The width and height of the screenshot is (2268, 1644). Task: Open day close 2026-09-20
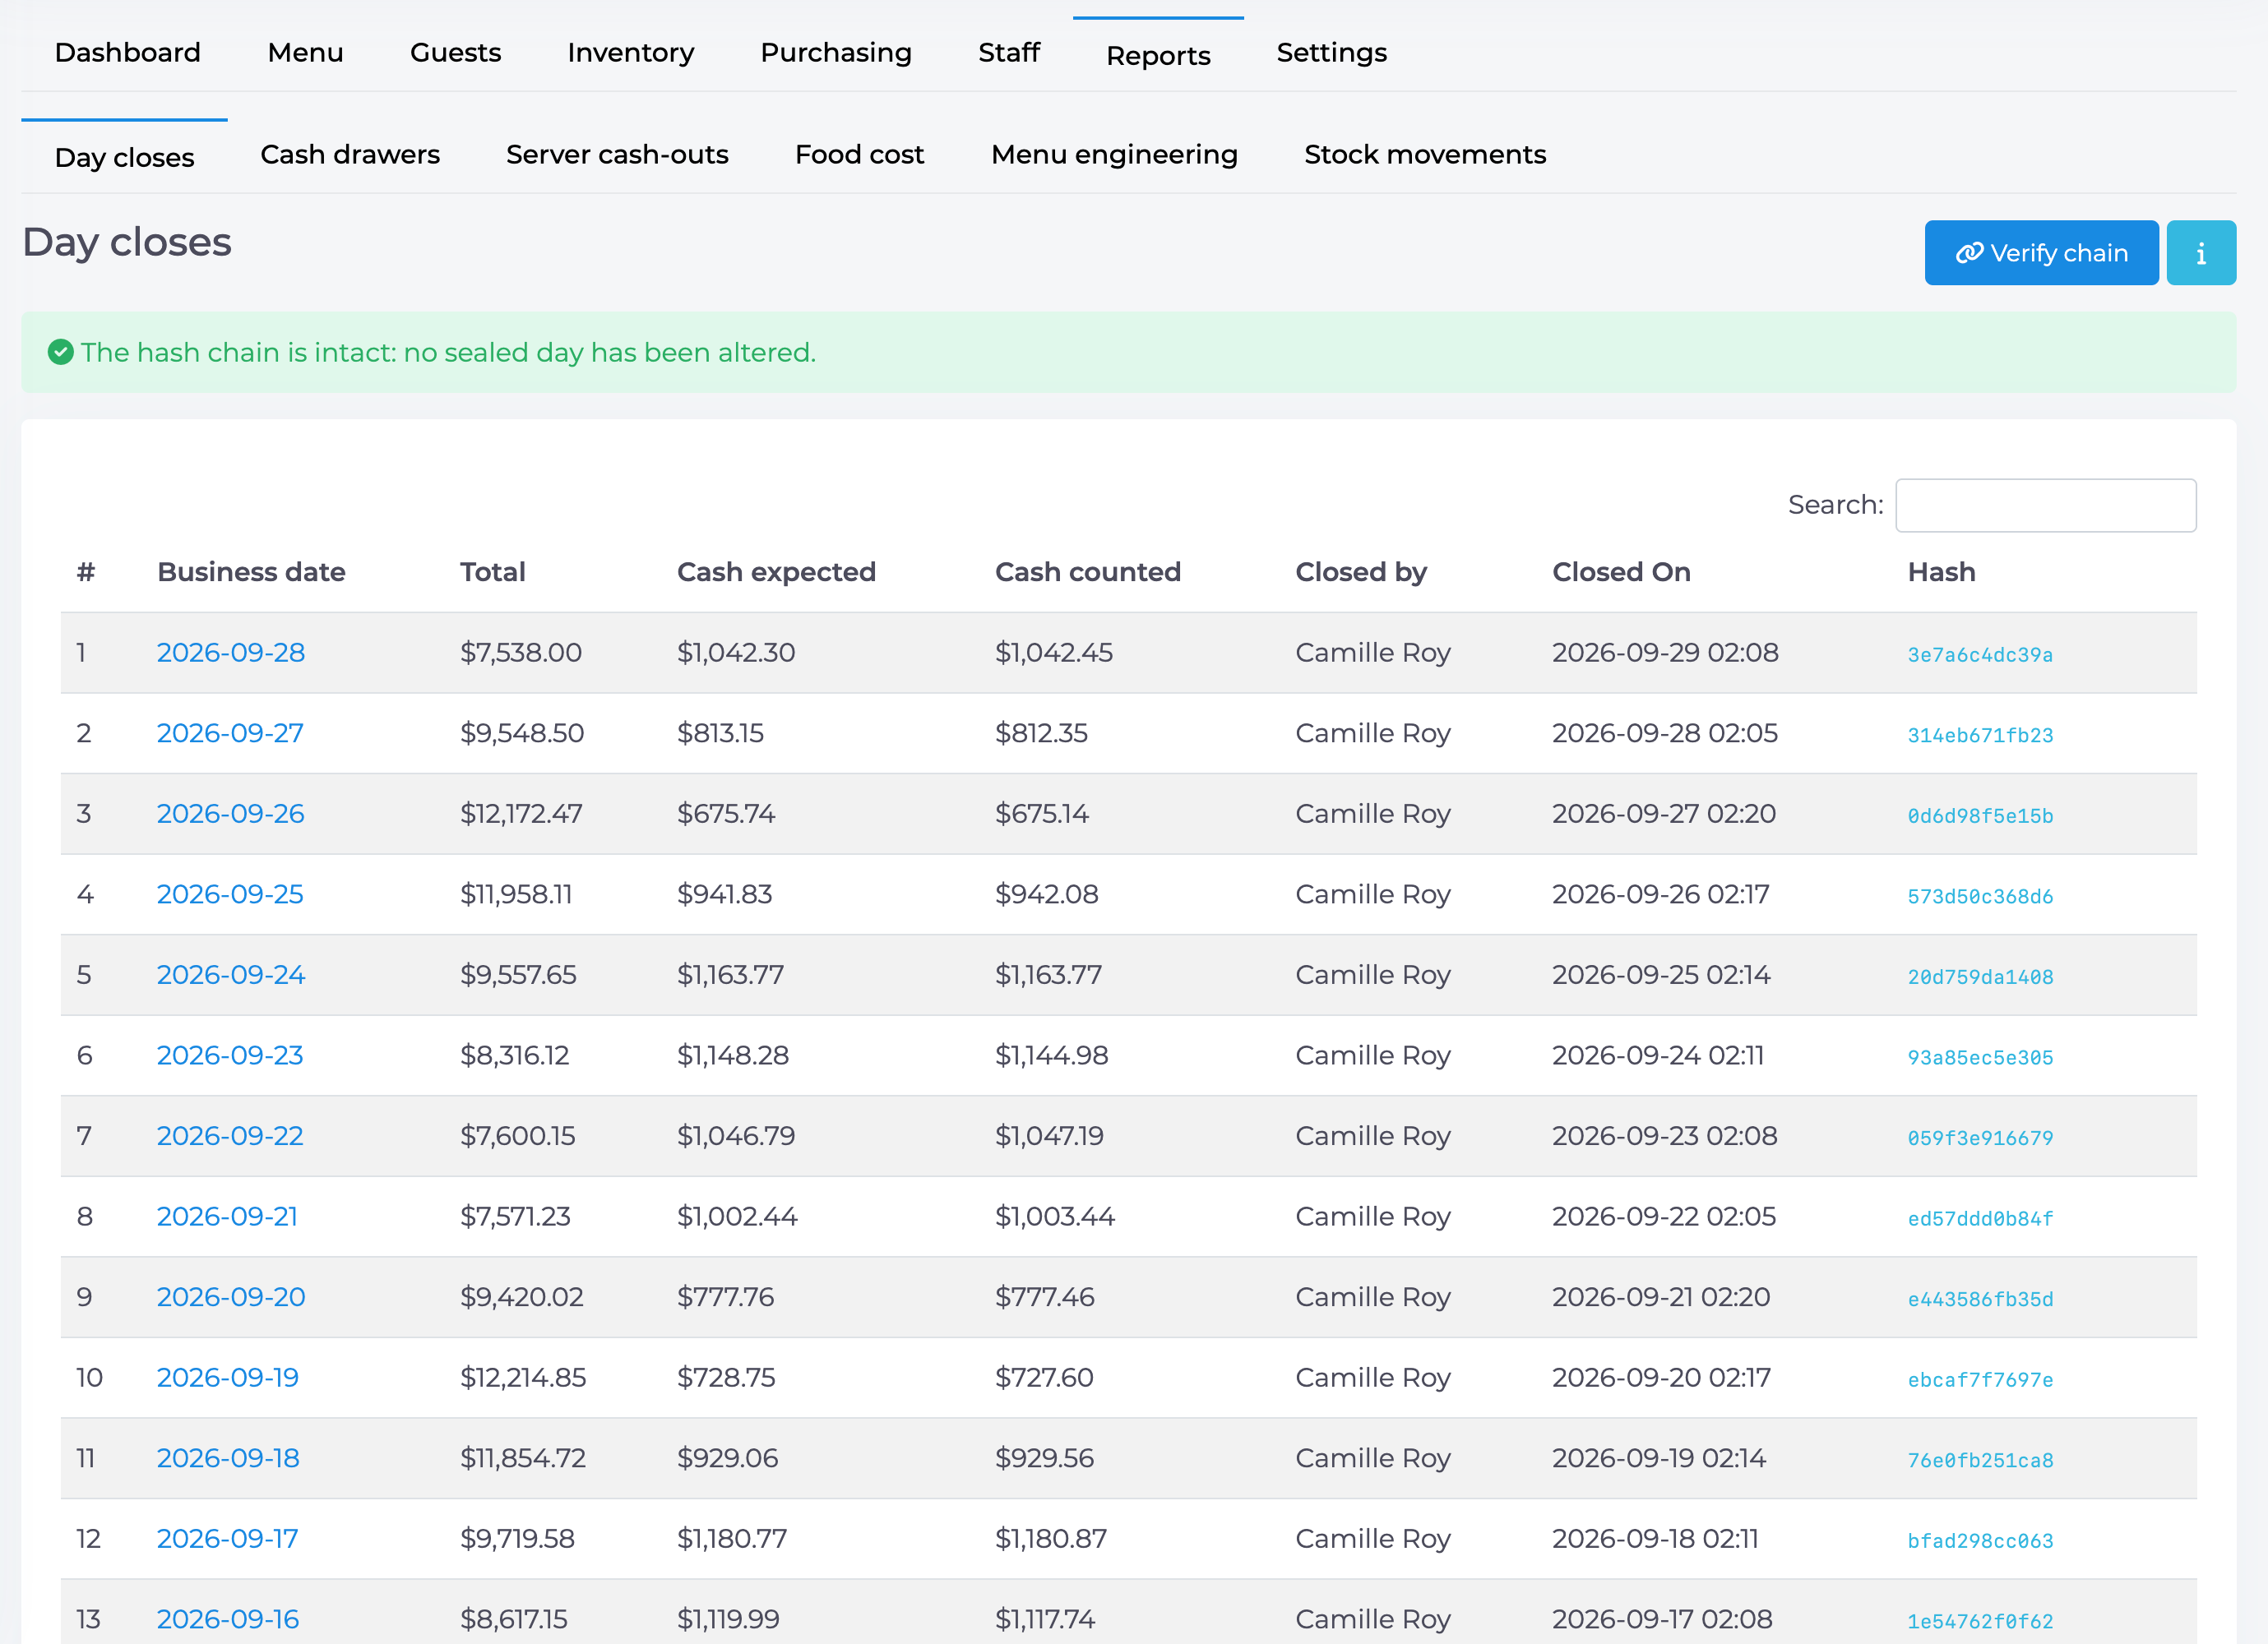pyautogui.click(x=231, y=1297)
